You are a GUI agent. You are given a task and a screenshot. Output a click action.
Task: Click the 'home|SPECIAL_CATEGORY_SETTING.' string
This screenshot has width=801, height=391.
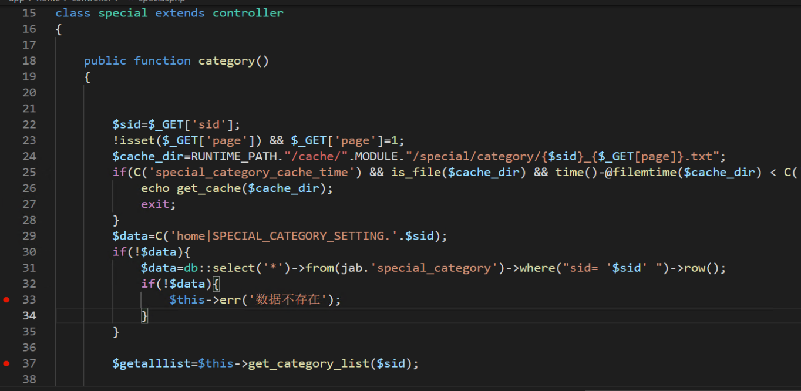pyautogui.click(x=284, y=236)
